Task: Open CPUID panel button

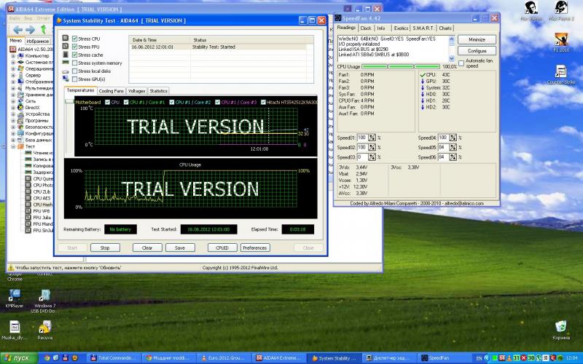Action: tap(222, 248)
